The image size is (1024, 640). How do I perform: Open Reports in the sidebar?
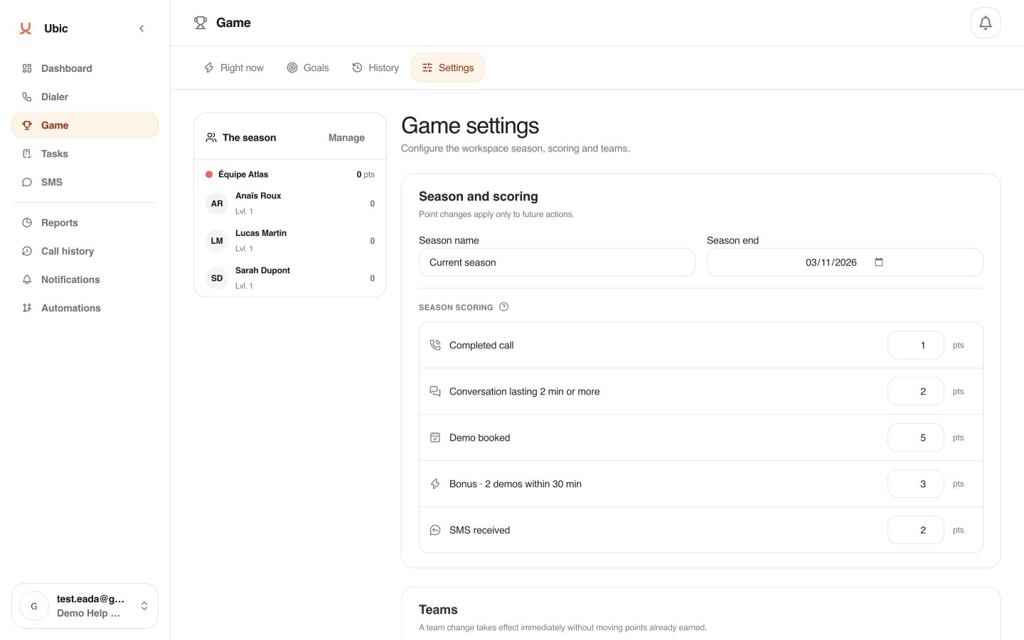[85, 223]
